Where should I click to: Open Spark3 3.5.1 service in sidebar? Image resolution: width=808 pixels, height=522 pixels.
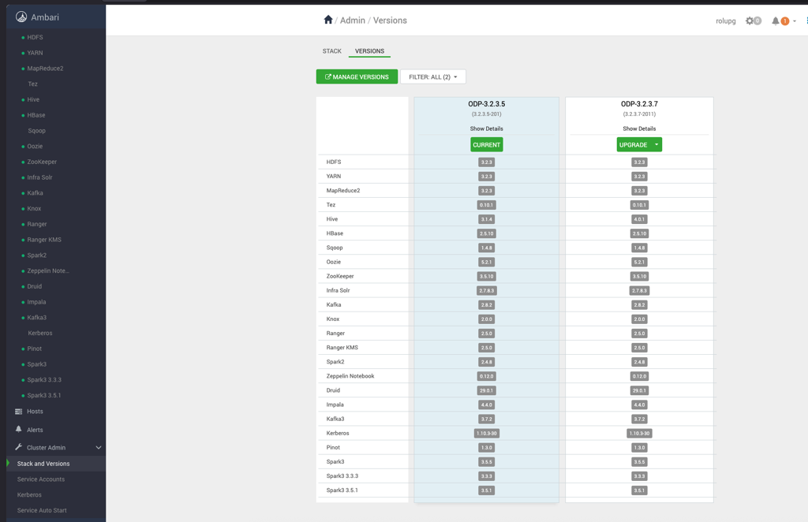click(x=44, y=395)
